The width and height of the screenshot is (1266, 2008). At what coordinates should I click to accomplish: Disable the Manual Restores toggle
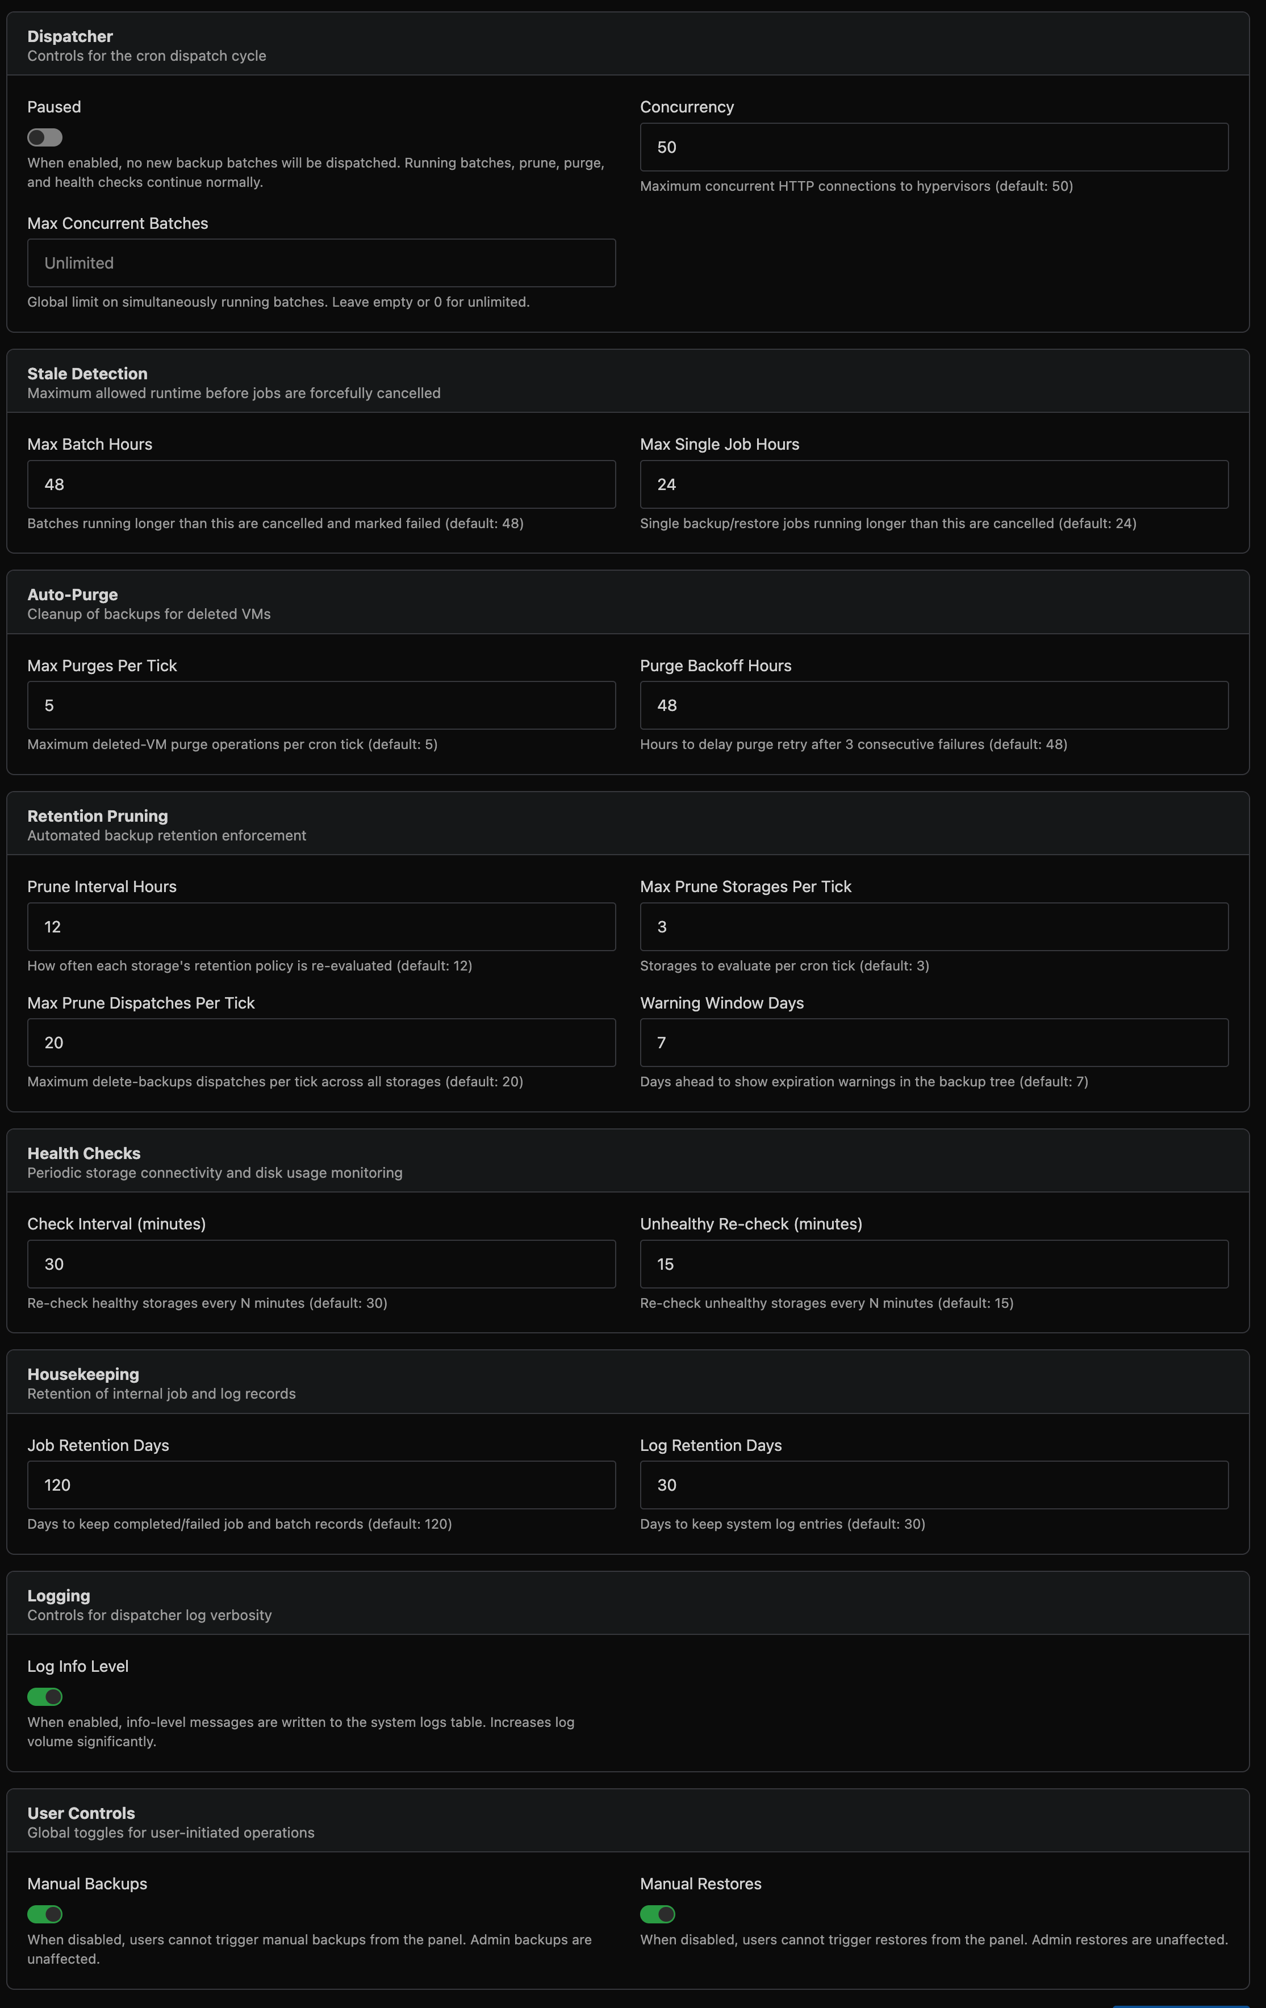pos(657,1915)
